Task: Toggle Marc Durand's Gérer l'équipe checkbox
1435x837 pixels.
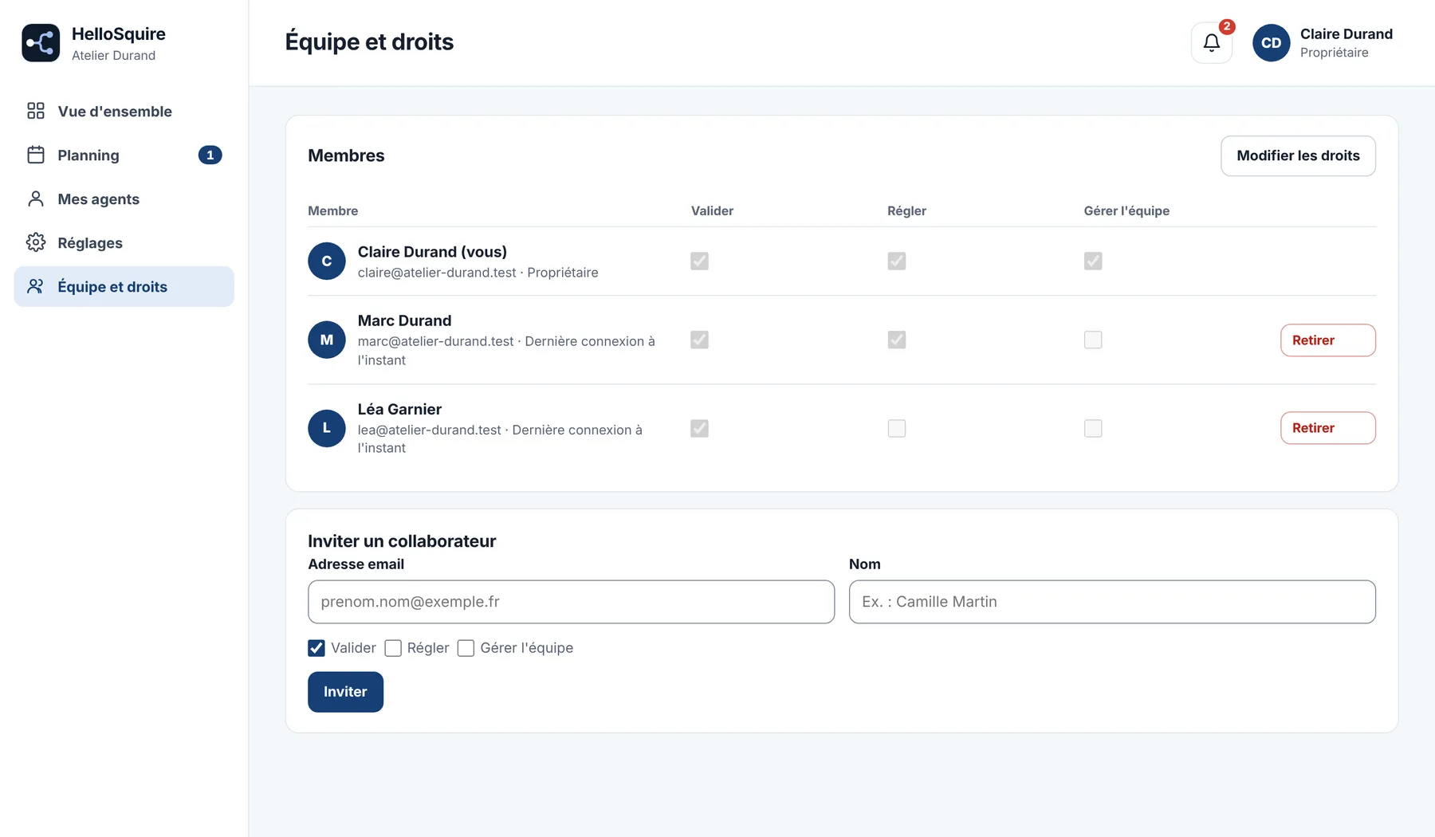Action: [1093, 340]
